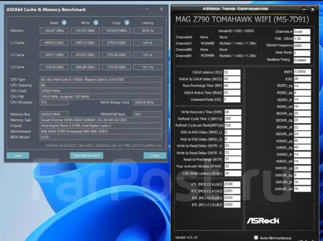Image resolution: width=323 pixels, height=241 pixels.
Task: Click the Memory Bus 3400.0 MHz field
Action: point(54,114)
